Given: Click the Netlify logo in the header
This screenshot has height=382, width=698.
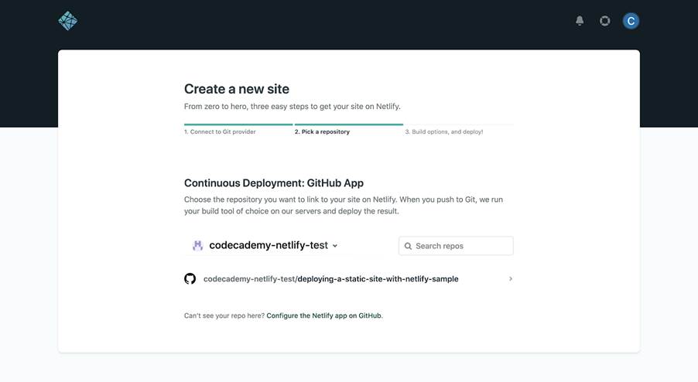Looking at the screenshot, I should (68, 21).
